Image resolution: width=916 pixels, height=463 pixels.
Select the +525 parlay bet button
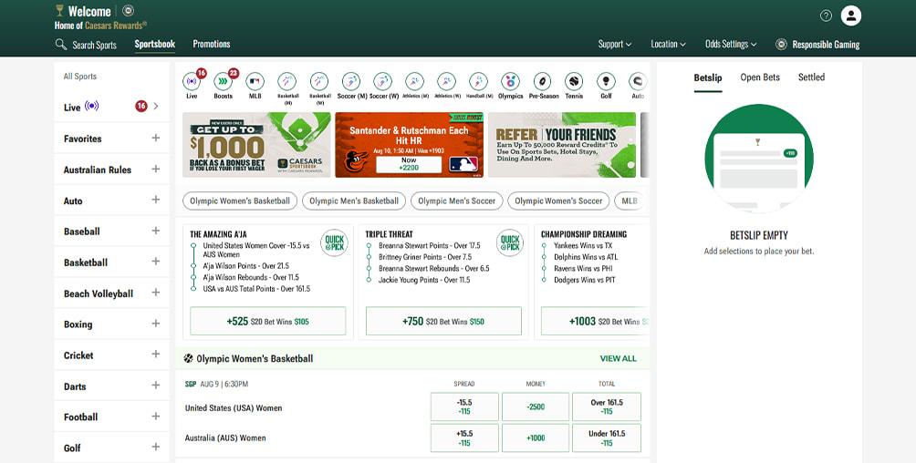267,321
